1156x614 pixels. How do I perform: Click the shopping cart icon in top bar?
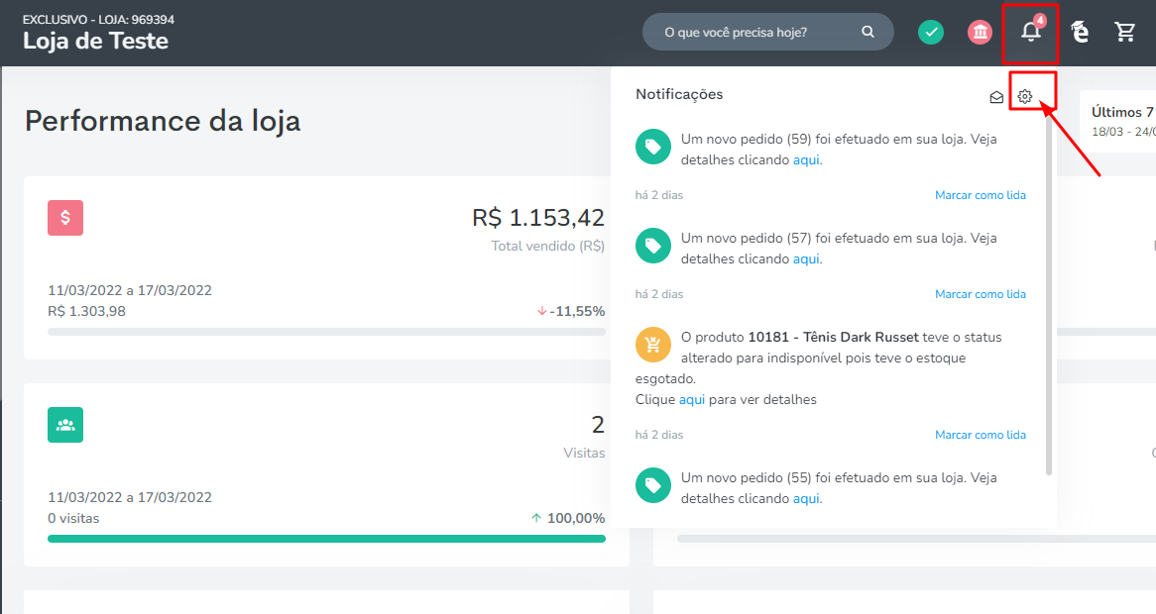[x=1125, y=31]
